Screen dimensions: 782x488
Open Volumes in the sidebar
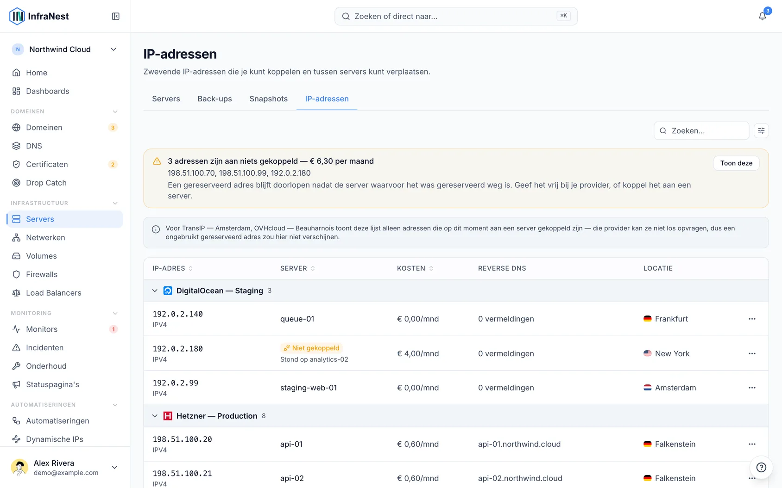coord(65,256)
